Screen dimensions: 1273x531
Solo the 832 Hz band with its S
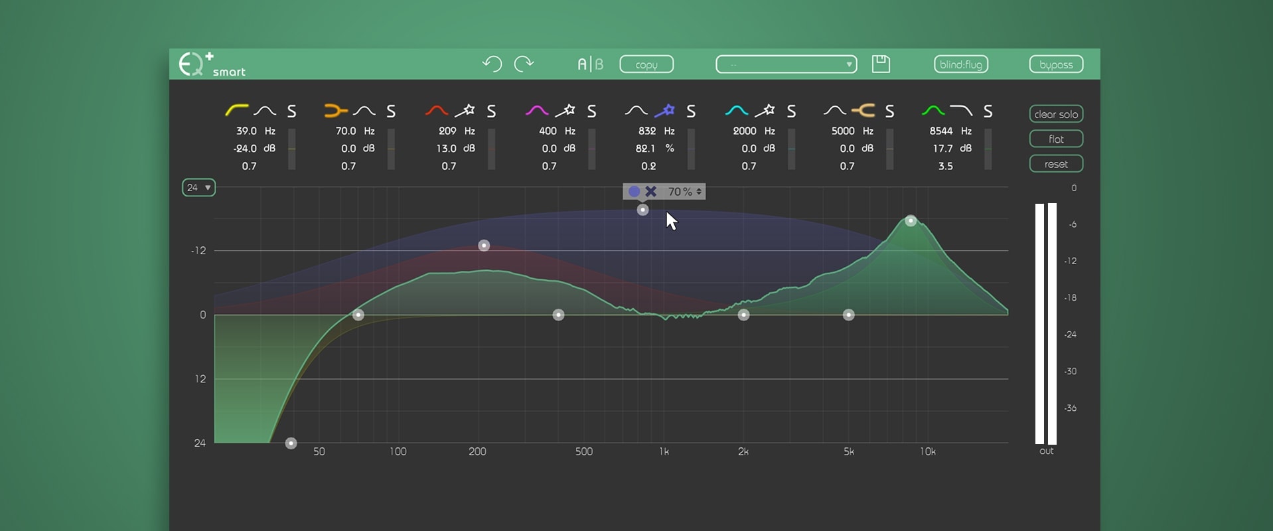pyautogui.click(x=691, y=111)
